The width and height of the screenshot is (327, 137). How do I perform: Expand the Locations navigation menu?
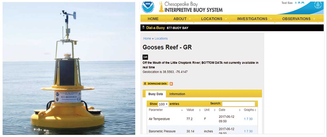click(214, 19)
